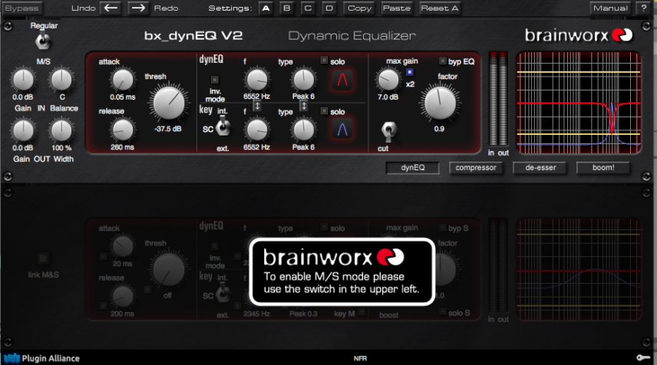Click the Paste settings button
This screenshot has width=657, height=365.
pyautogui.click(x=396, y=8)
